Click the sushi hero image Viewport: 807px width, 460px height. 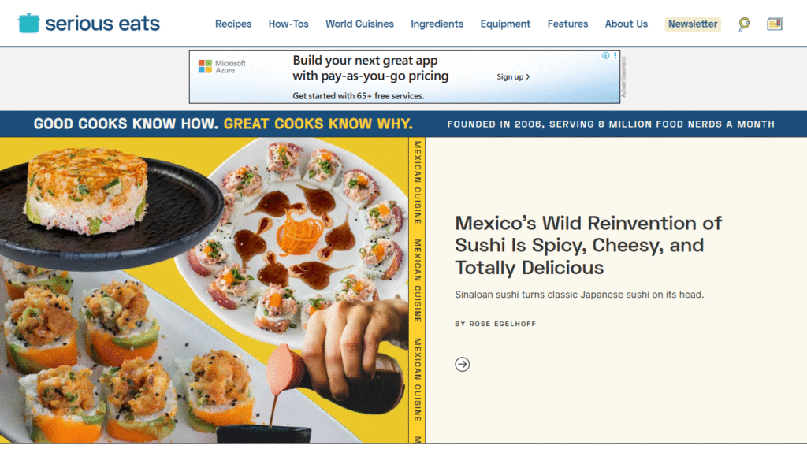(x=204, y=290)
